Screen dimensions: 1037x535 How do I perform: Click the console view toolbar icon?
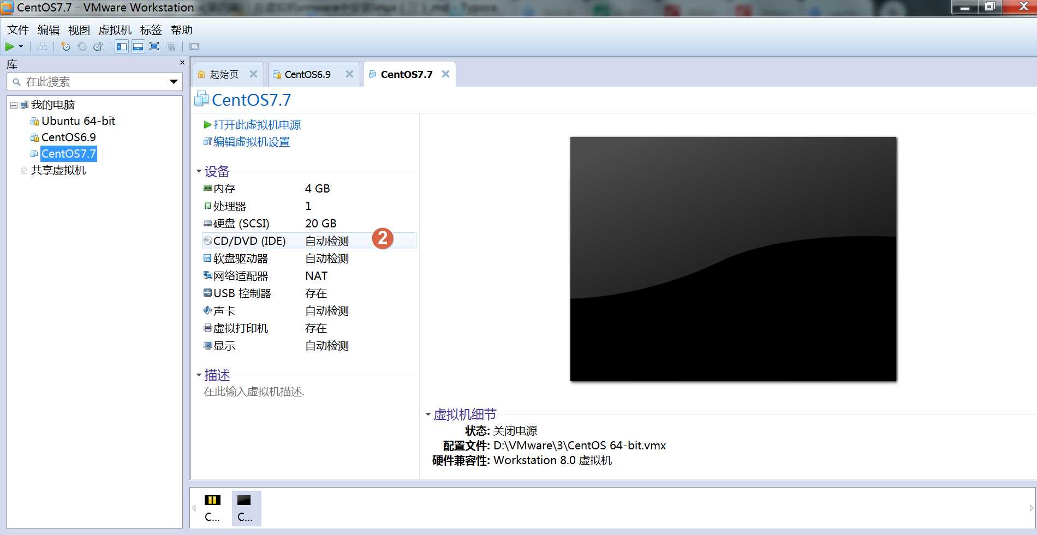[x=194, y=47]
